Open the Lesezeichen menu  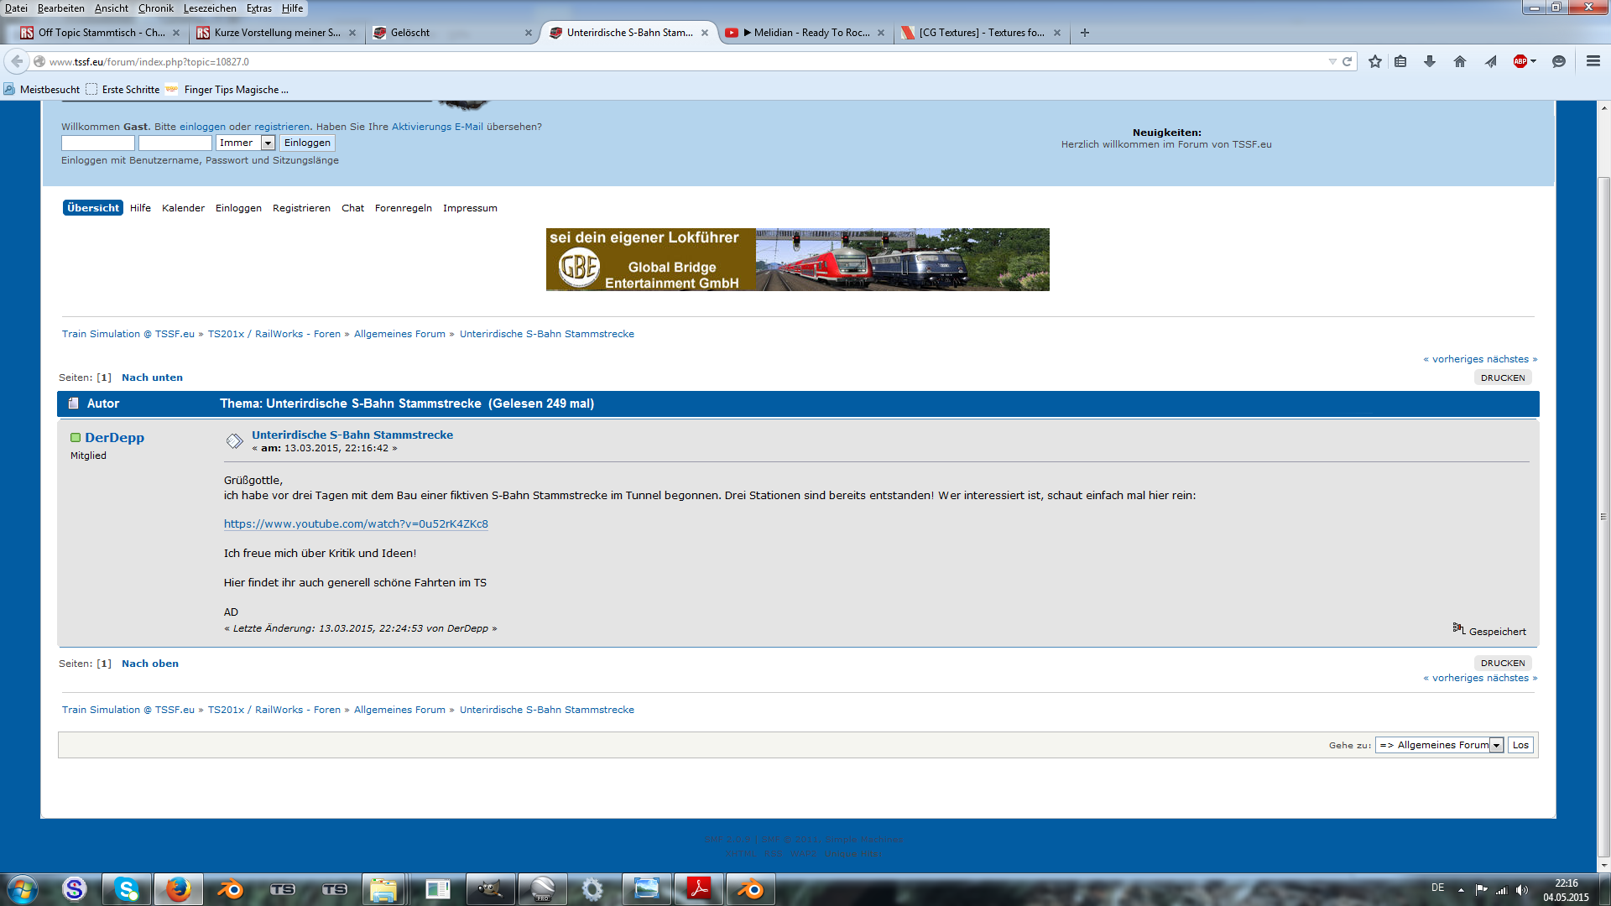210,8
